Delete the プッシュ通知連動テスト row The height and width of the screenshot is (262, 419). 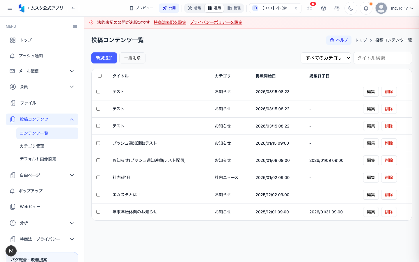[389, 143]
